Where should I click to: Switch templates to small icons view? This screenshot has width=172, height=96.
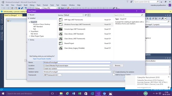point(86,15)
